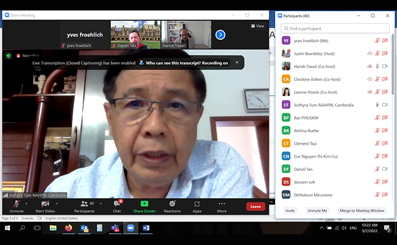This screenshot has width=397, height=245.
Task: Dismiss the live transcription notification
Action: 237,62
